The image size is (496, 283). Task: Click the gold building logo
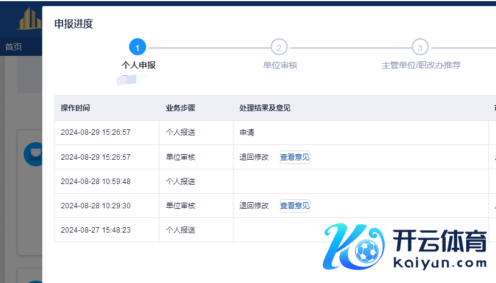(29, 19)
